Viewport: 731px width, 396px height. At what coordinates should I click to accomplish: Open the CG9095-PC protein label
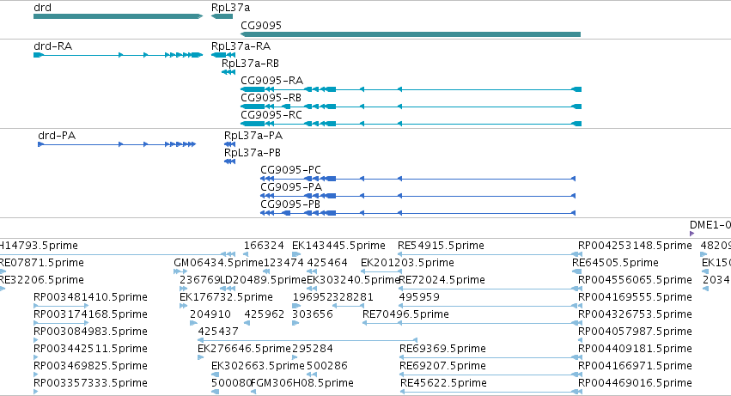point(291,170)
